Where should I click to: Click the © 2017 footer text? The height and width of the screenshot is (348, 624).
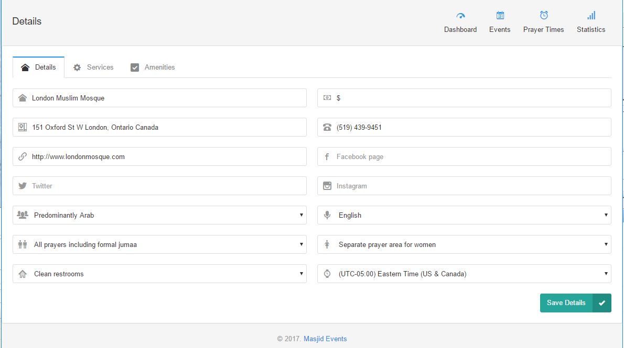click(289, 339)
